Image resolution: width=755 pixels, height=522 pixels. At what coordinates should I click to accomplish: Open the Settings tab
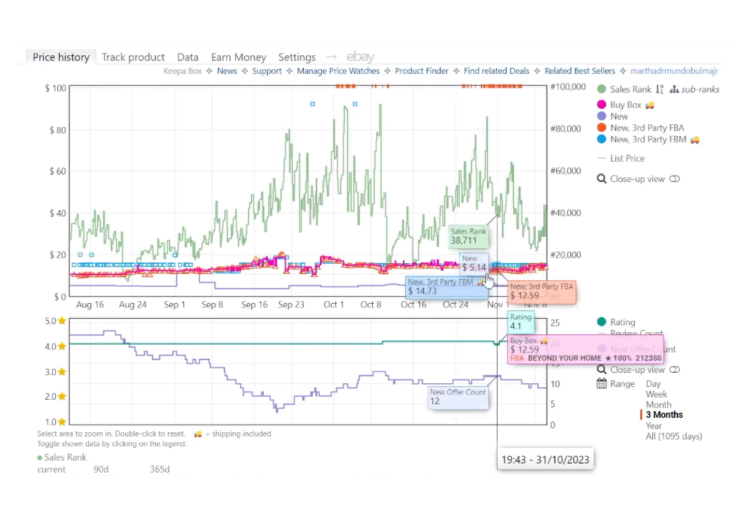(297, 57)
